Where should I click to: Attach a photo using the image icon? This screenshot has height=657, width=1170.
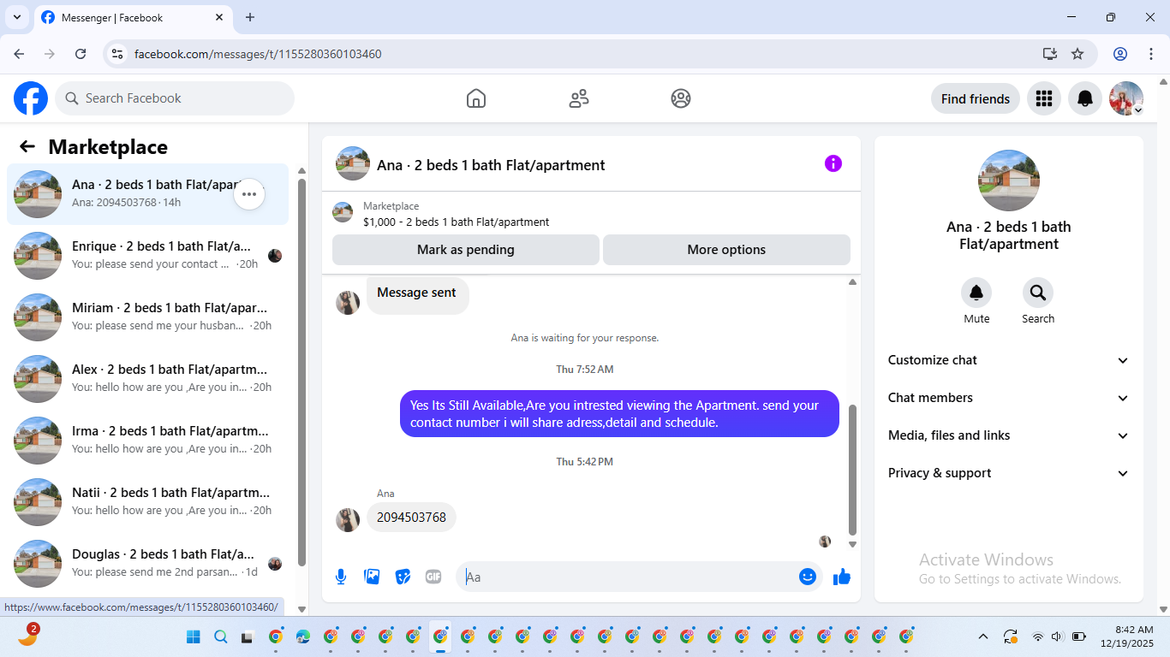click(372, 577)
